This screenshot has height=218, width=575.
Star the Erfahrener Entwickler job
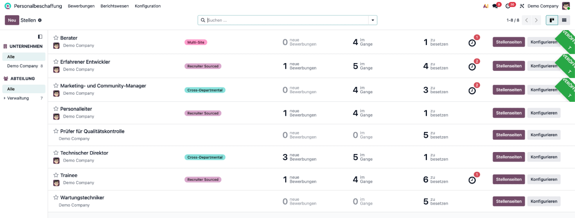(56, 62)
